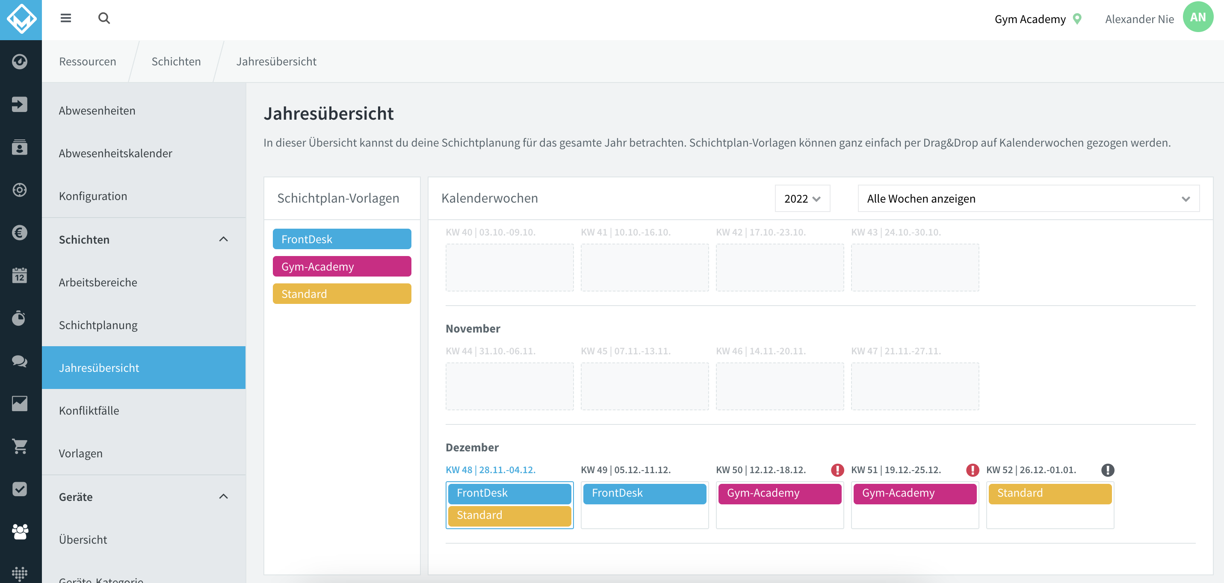This screenshot has width=1224, height=583.
Task: Open the dashboard gauge icon in sidebar
Action: pos(20,61)
